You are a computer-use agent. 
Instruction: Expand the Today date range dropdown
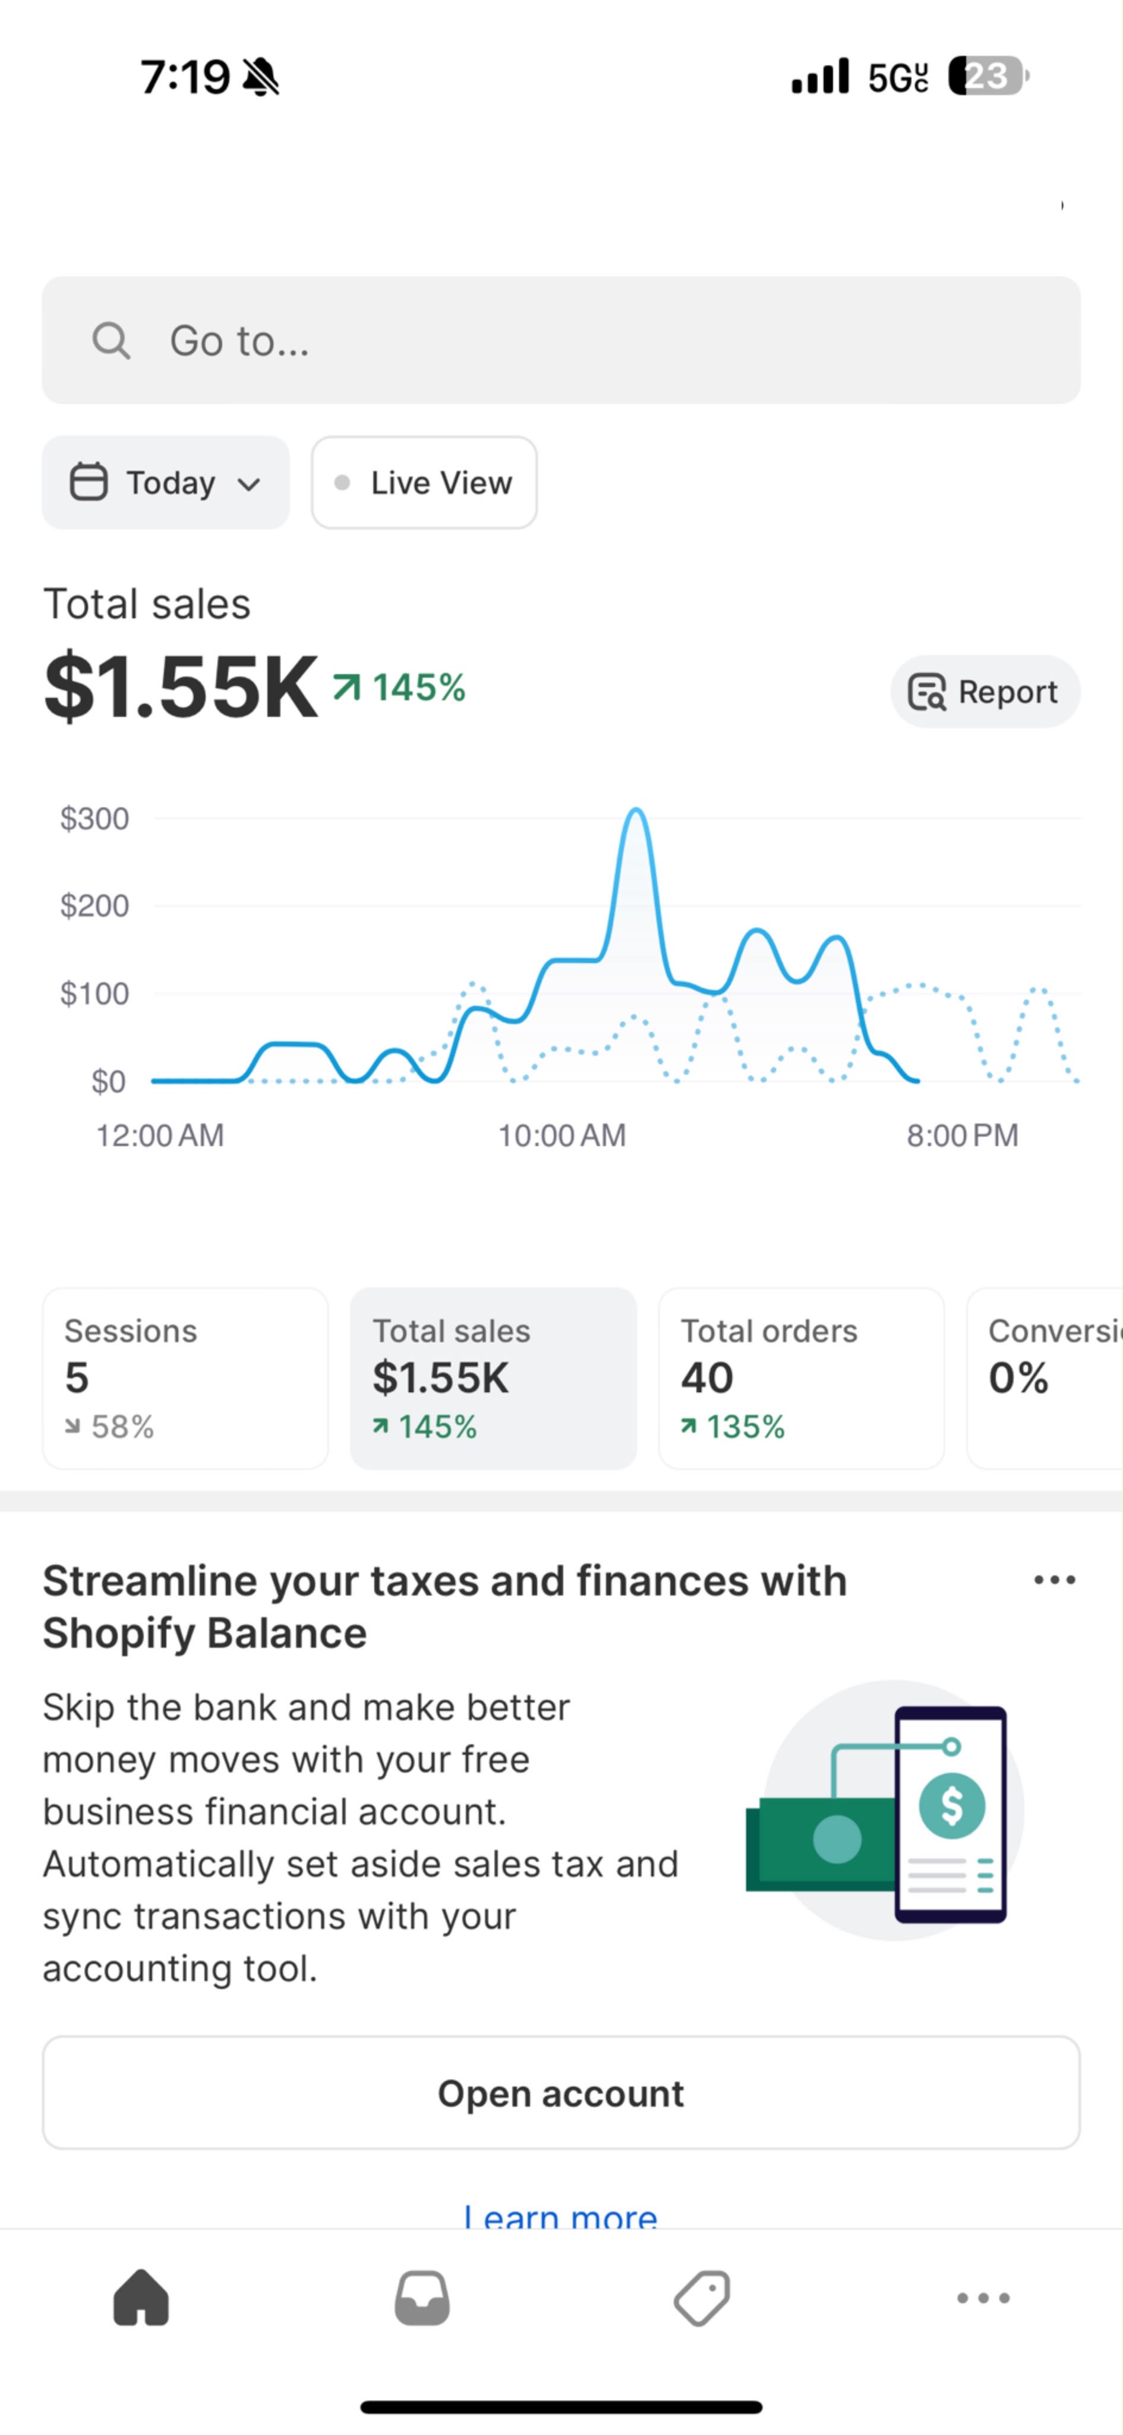[165, 482]
